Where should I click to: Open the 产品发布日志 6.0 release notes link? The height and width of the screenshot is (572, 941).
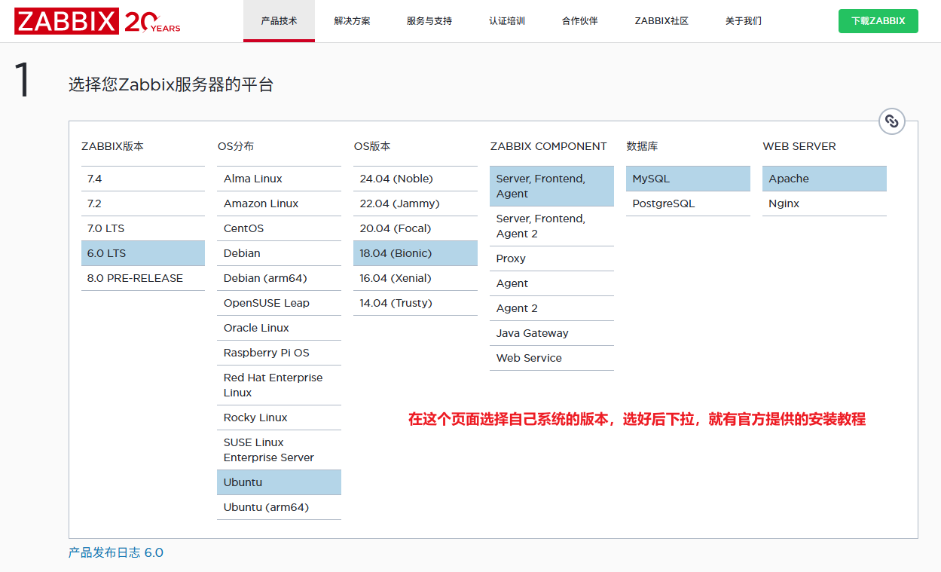[x=116, y=552]
